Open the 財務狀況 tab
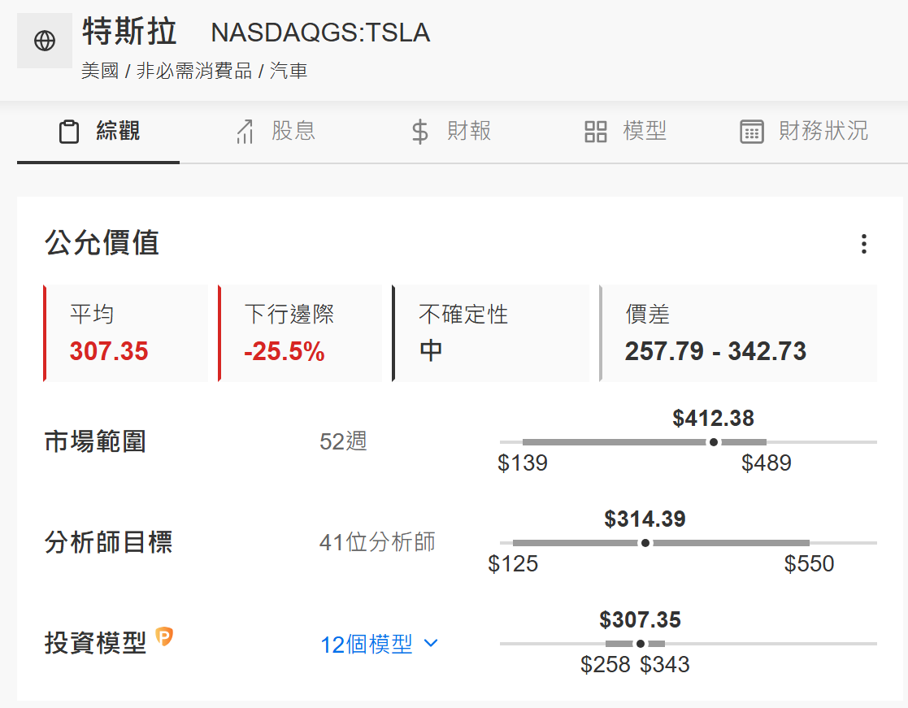Image resolution: width=908 pixels, height=708 pixels. (823, 131)
